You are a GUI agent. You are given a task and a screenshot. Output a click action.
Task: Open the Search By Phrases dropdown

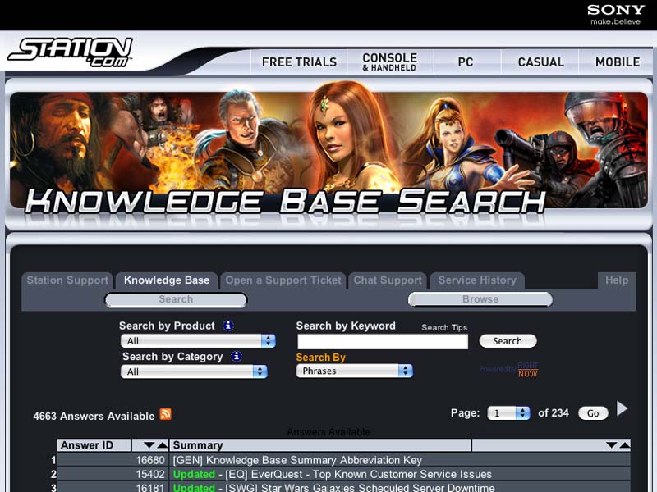click(x=355, y=371)
